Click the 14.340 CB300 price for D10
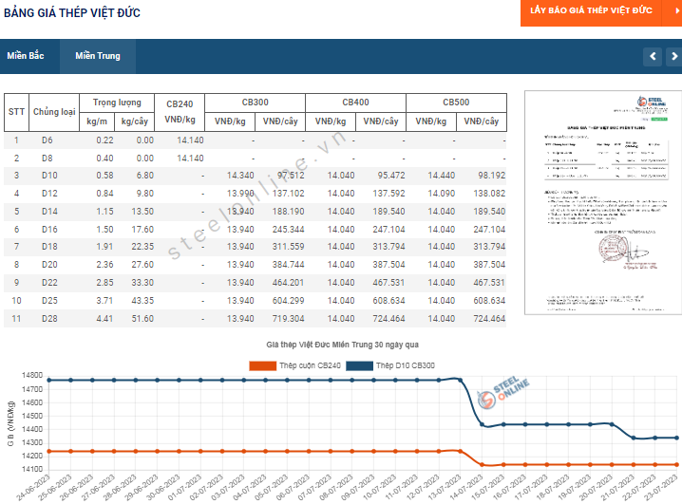The image size is (682, 504). click(x=240, y=176)
